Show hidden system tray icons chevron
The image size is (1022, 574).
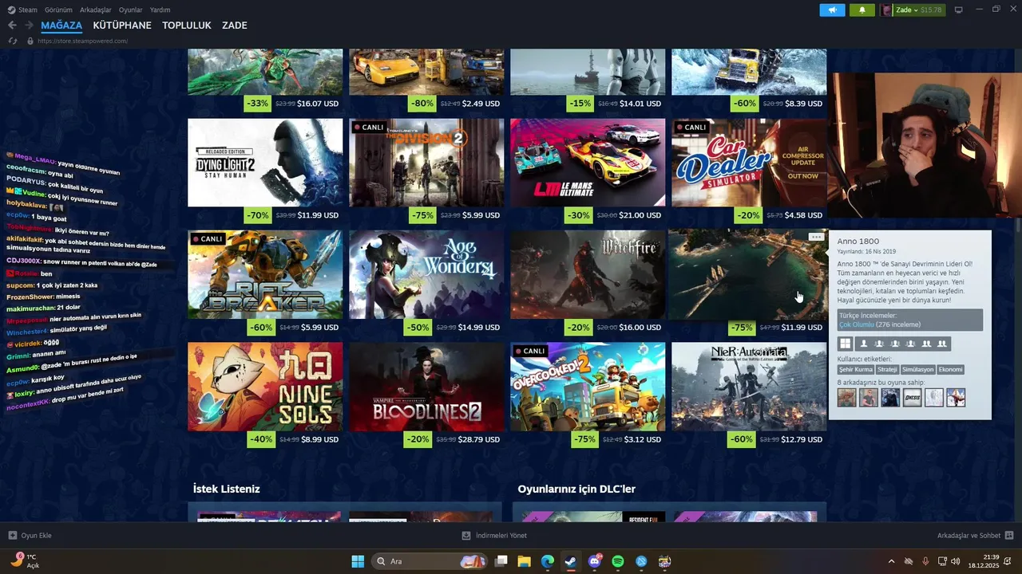[x=891, y=561]
